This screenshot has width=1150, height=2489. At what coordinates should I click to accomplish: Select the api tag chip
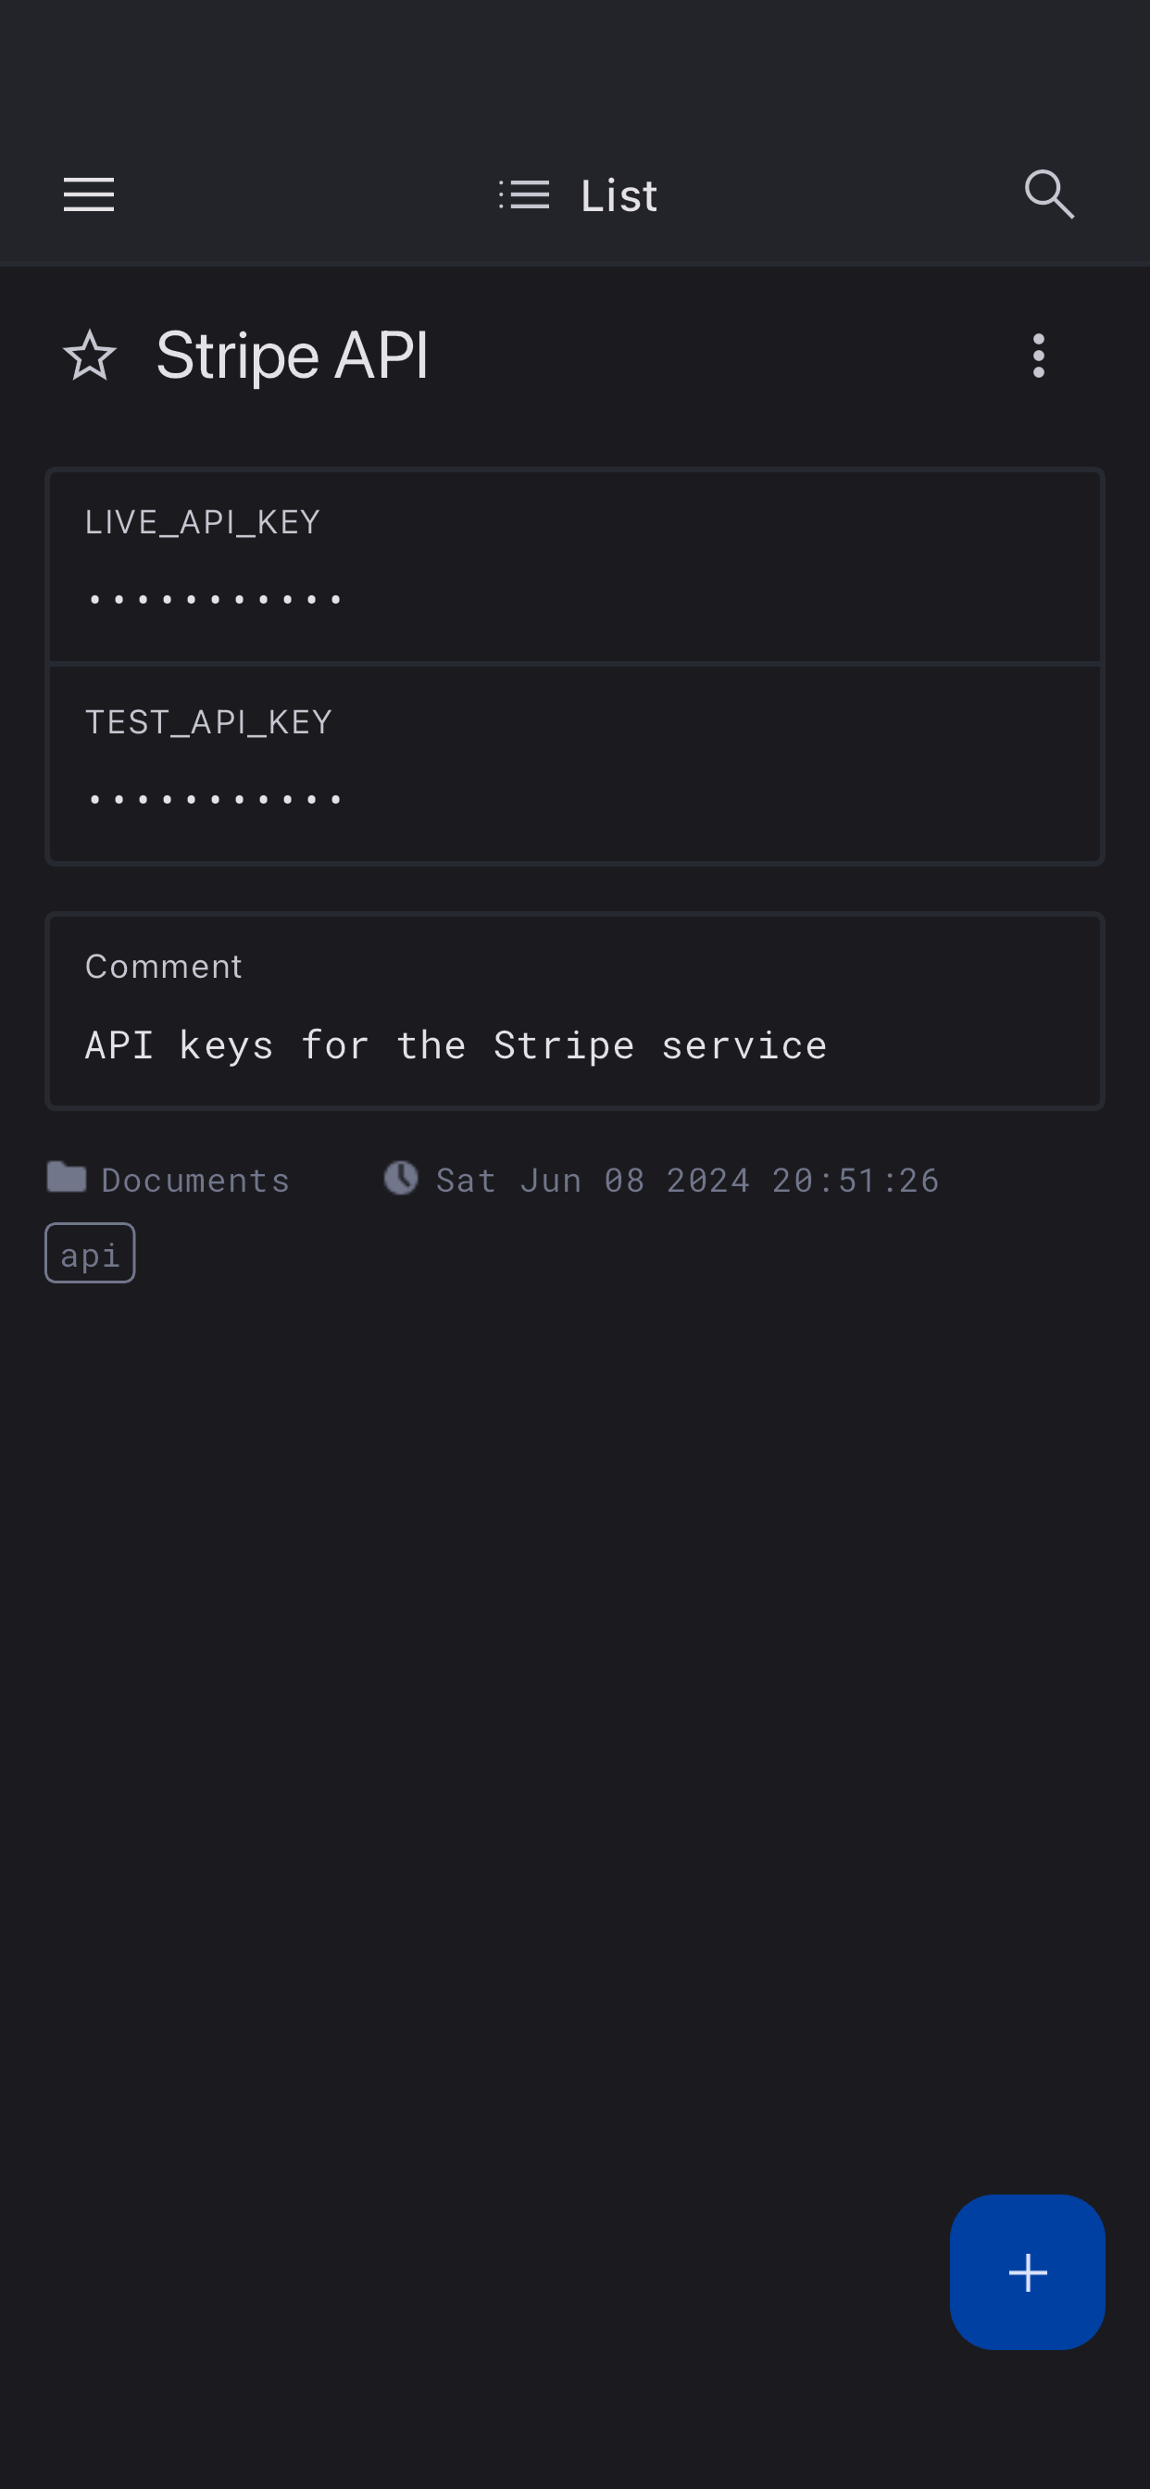pyautogui.click(x=90, y=1253)
